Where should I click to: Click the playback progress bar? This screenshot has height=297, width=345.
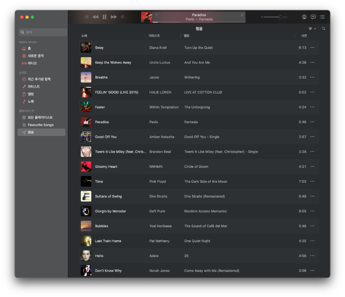point(199,22)
